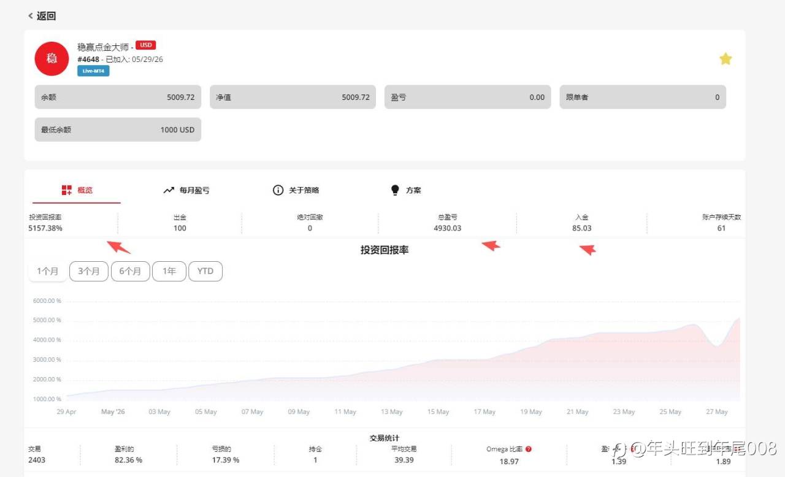785x477 pixels.
Task: Click the 投资回报率 chart title
Action: pos(385,250)
